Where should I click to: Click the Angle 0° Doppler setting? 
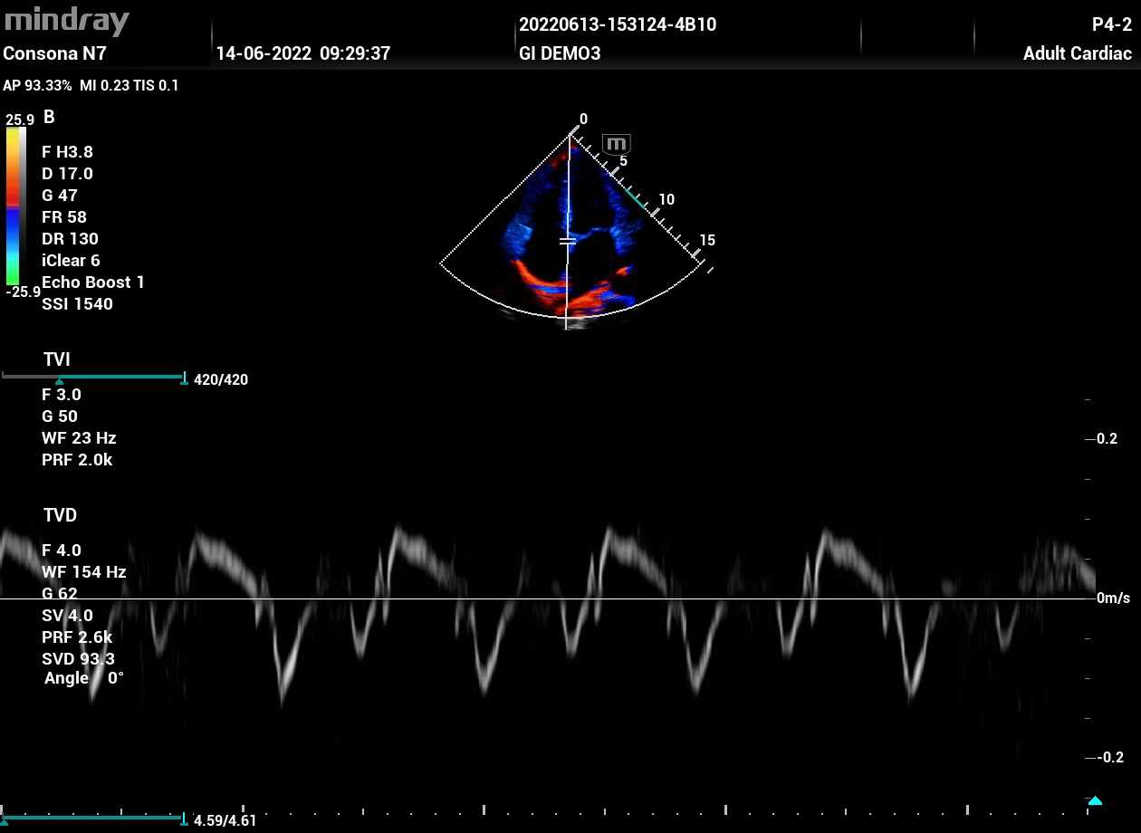(x=84, y=678)
